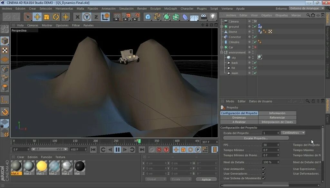
Task: Open viewport Cámaras menu
Action: (x=33, y=25)
